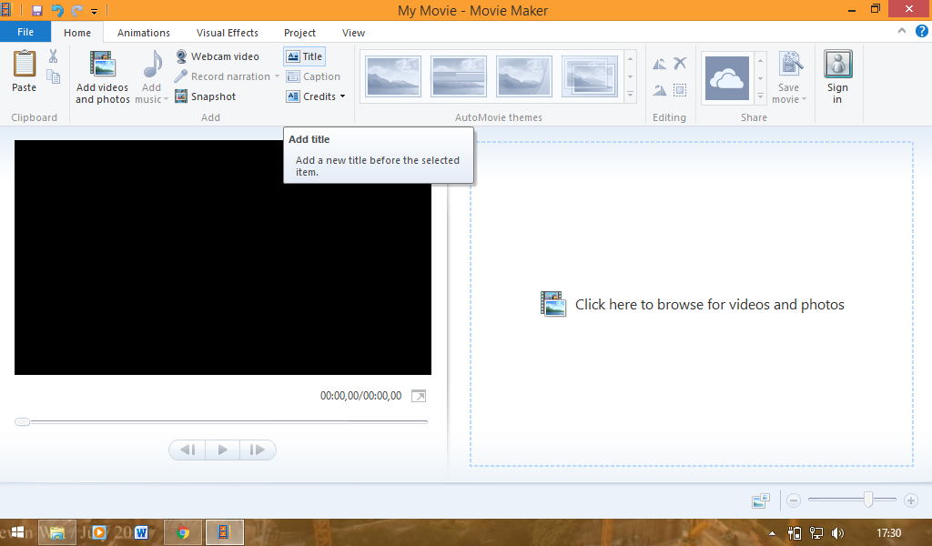Click the Paste clipboard icon
The height and width of the screenshot is (546, 932).
[25, 64]
